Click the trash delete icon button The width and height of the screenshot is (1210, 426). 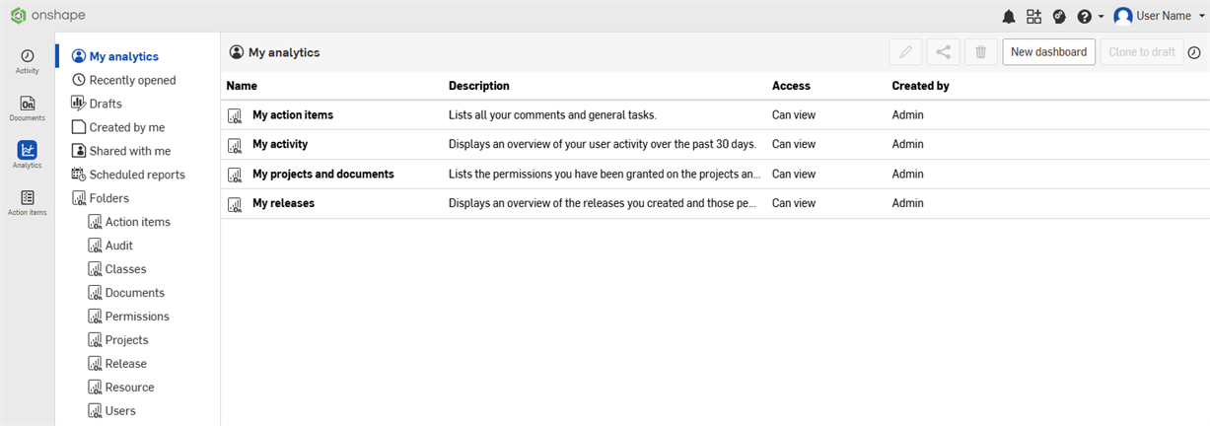coord(980,52)
